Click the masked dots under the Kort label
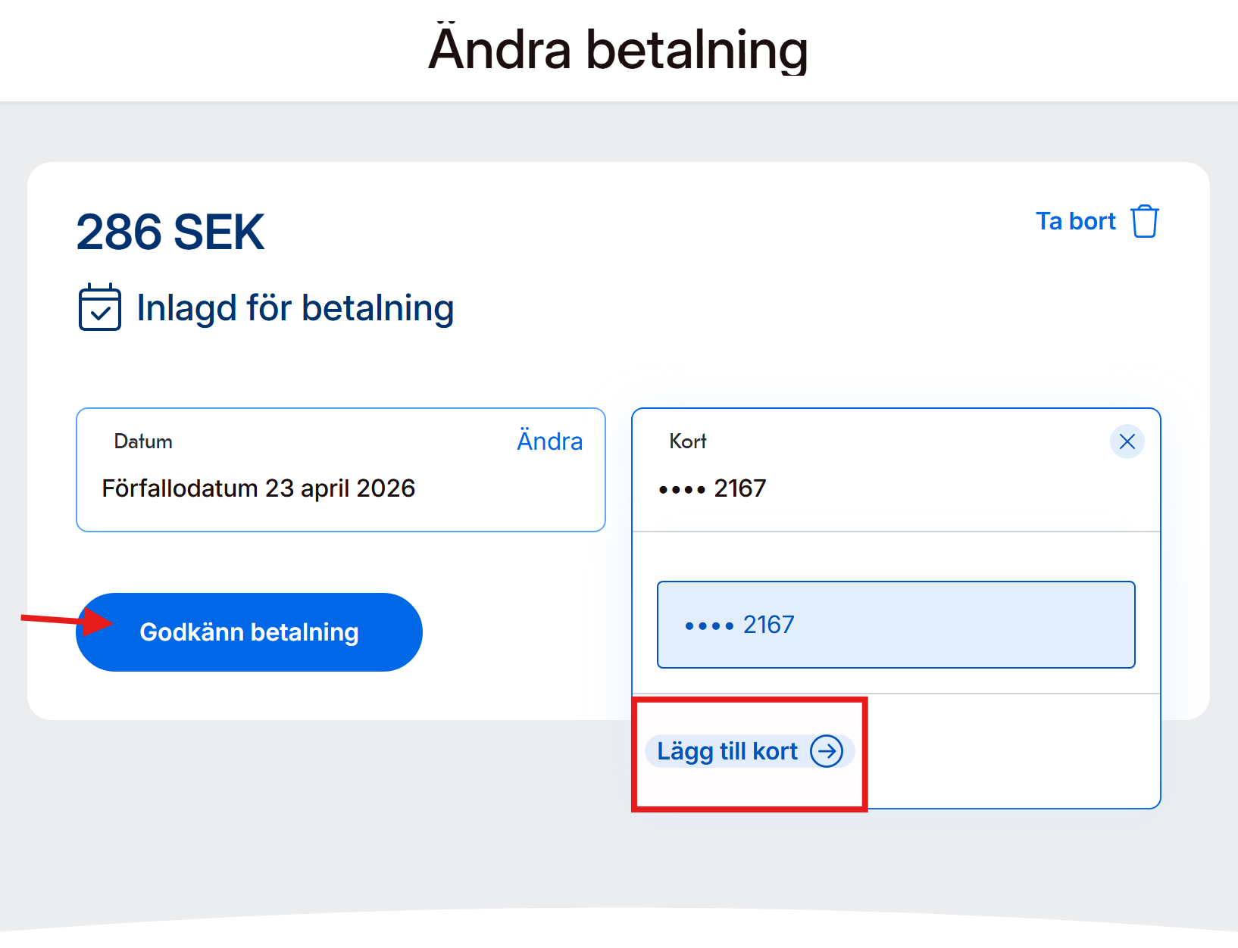Image resolution: width=1238 pixels, height=948 pixels. pyautogui.click(x=682, y=490)
